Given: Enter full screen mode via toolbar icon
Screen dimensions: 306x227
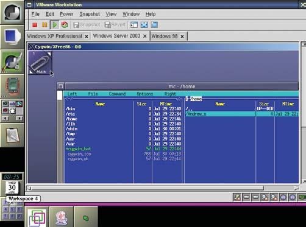Looking at the screenshot, I should click(x=144, y=25).
